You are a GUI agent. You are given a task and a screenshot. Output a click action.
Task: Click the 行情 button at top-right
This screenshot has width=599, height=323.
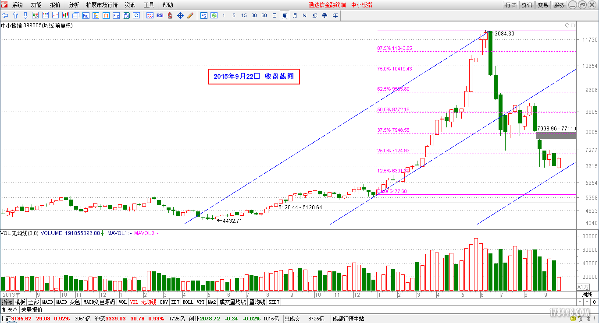tap(510, 5)
